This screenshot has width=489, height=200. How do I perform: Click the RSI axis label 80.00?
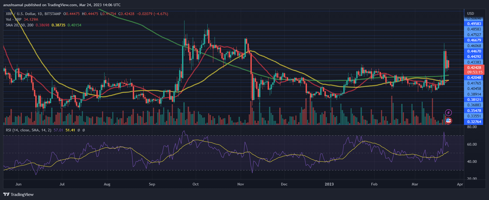click(472, 127)
